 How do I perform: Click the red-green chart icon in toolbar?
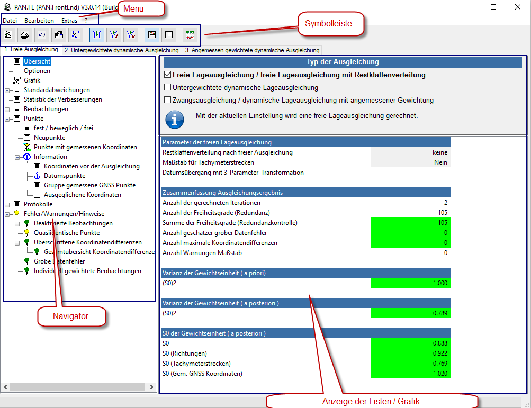click(x=190, y=35)
